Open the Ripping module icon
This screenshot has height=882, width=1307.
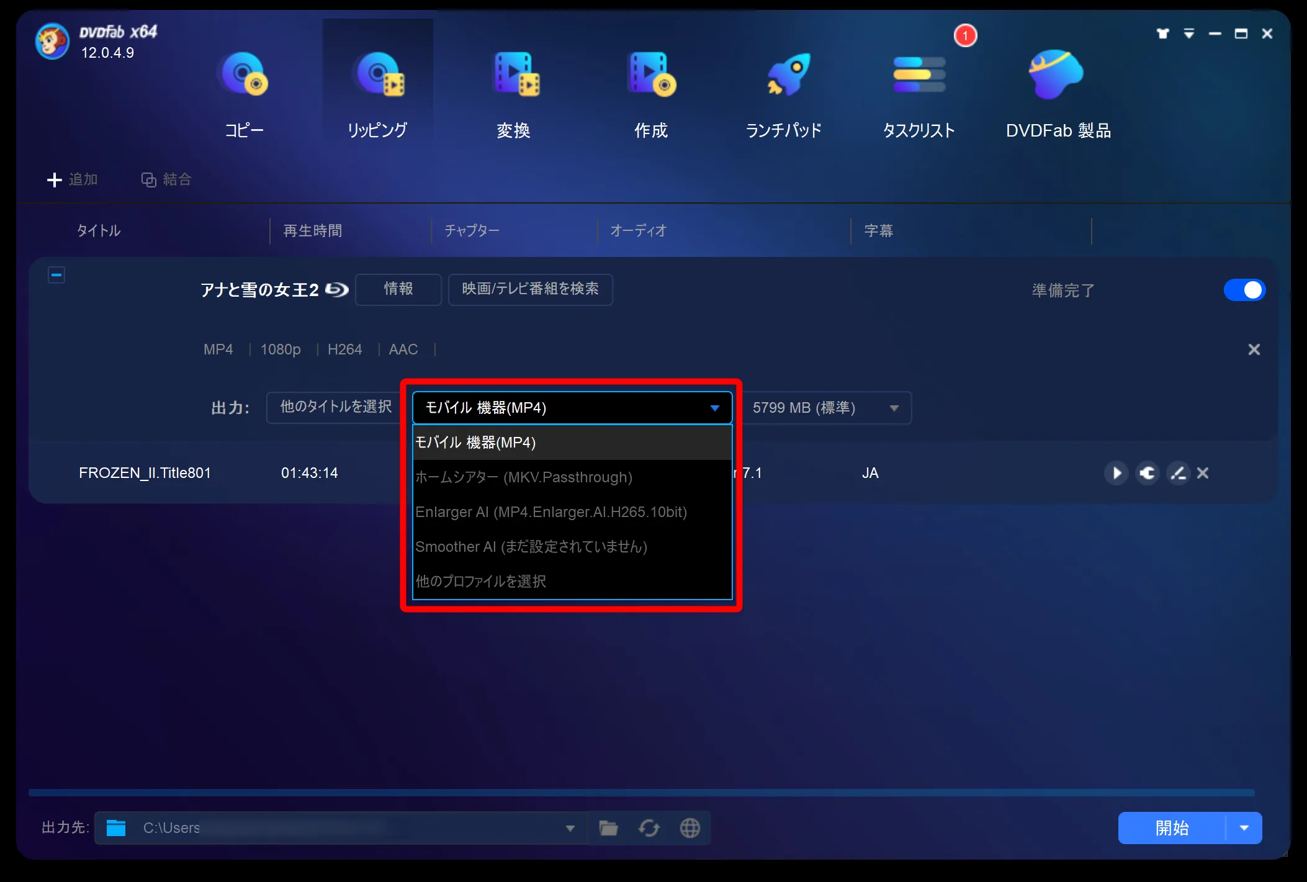[x=378, y=74]
